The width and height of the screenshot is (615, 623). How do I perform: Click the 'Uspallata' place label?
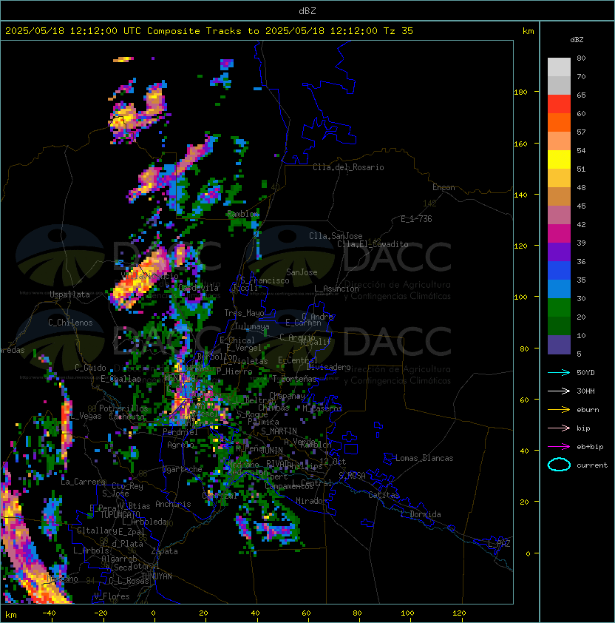coord(69,294)
